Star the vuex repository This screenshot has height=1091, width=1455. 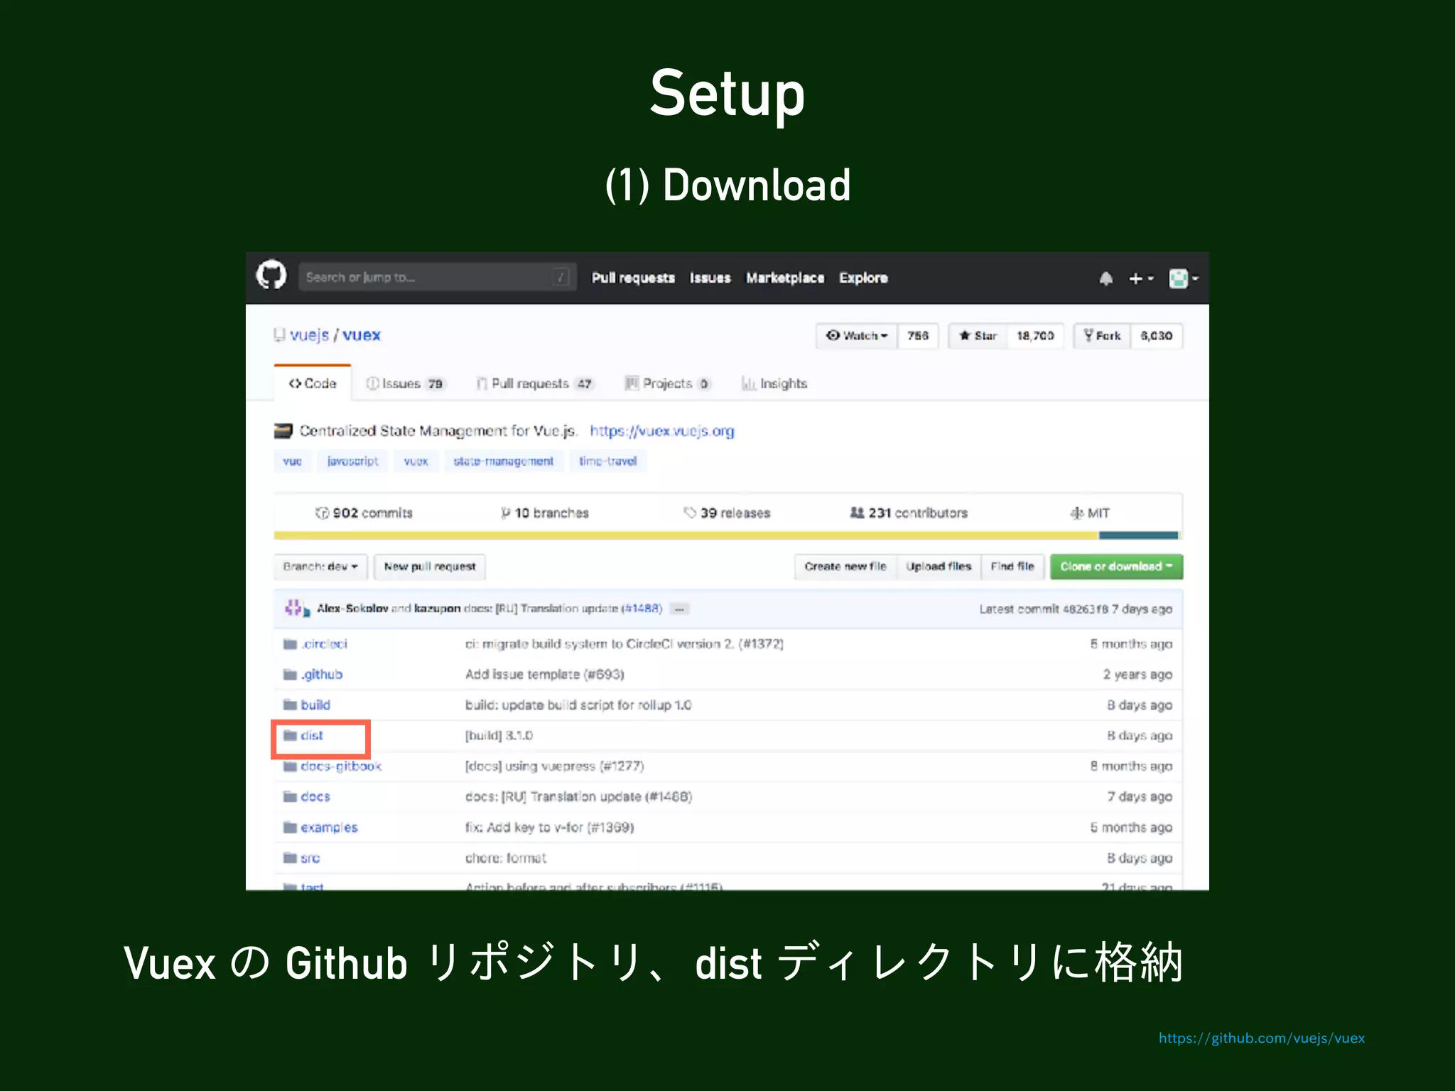click(978, 335)
